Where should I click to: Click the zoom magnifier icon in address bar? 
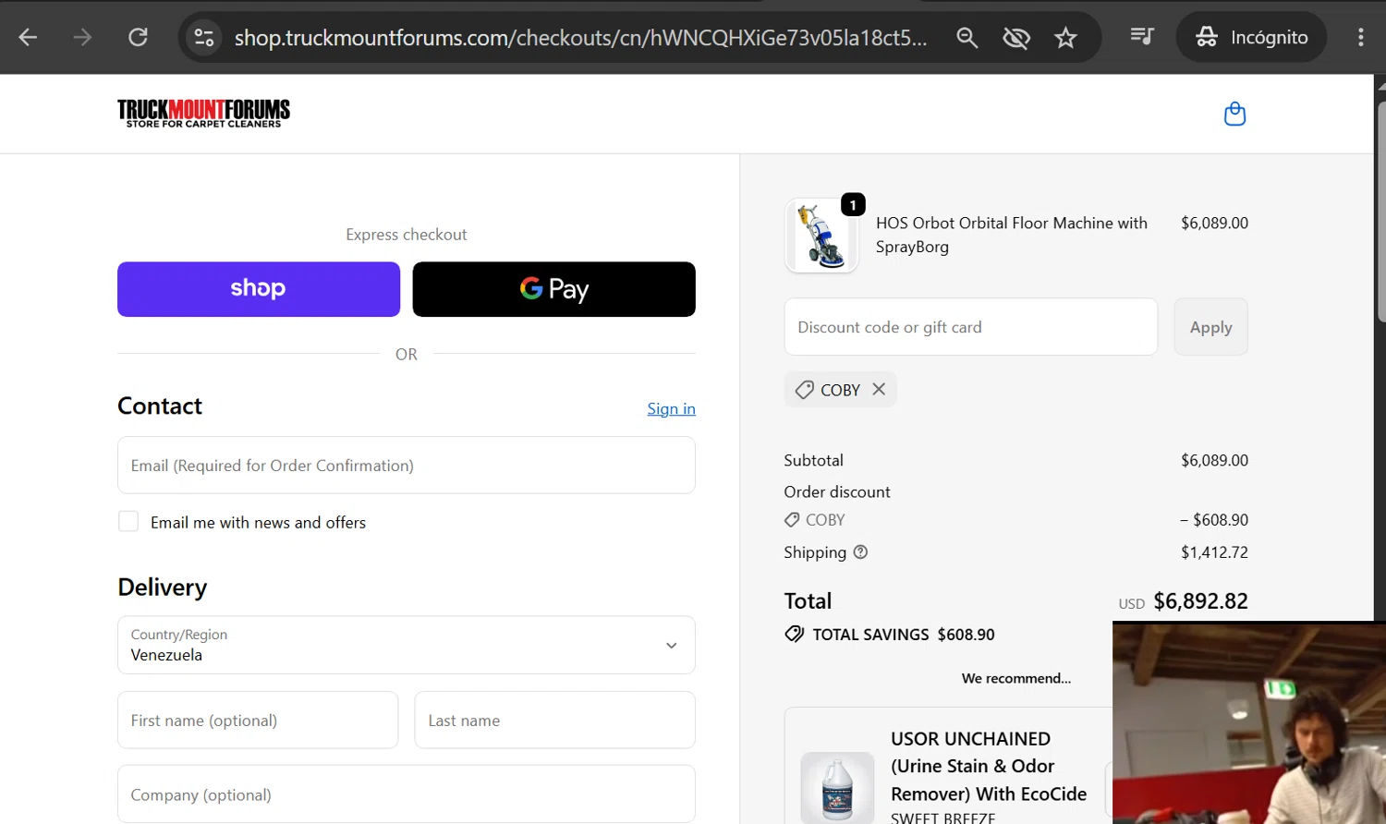pyautogui.click(x=967, y=37)
